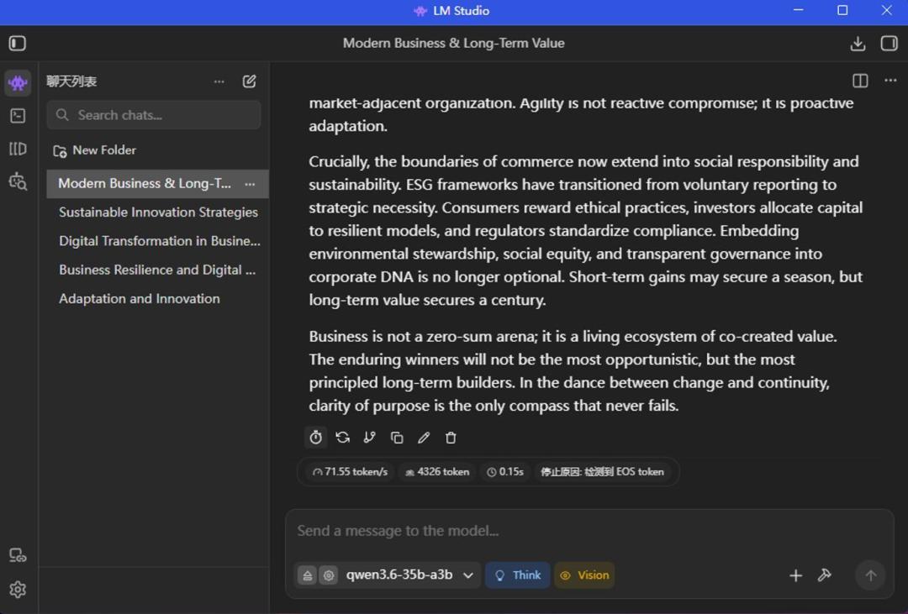
Task: Toggle the Vision capability button
Action: (x=584, y=575)
